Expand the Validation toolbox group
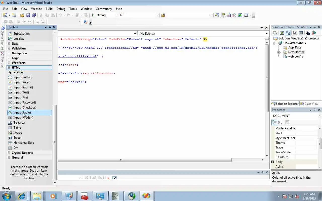This screenshot has height=201, width=322. [x=9, y=48]
